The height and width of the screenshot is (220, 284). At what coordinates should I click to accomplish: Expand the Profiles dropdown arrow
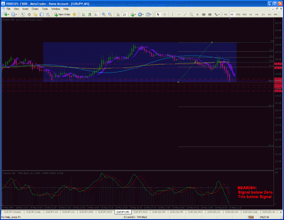pos(16,15)
